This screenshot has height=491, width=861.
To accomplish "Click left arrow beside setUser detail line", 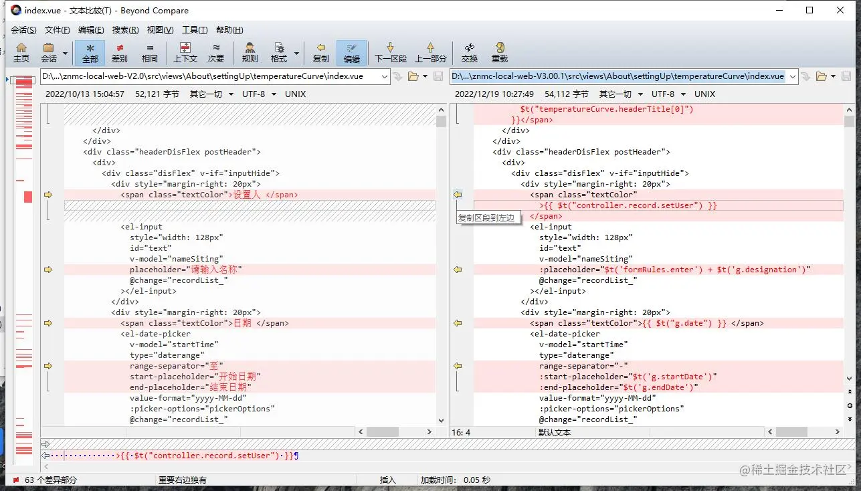I will [x=45, y=456].
